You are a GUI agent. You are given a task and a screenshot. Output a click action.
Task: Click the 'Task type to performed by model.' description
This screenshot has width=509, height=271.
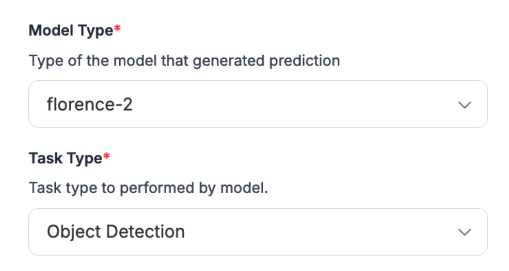148,188
